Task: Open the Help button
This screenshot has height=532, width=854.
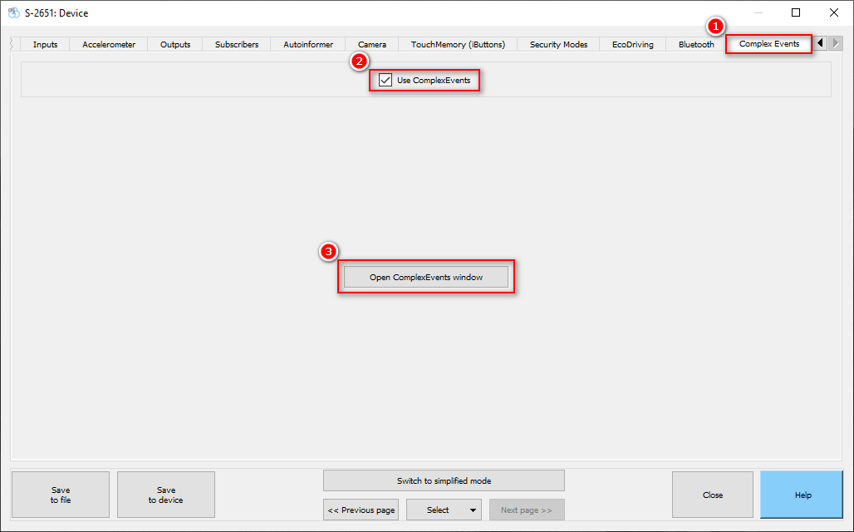Action: coord(802,495)
